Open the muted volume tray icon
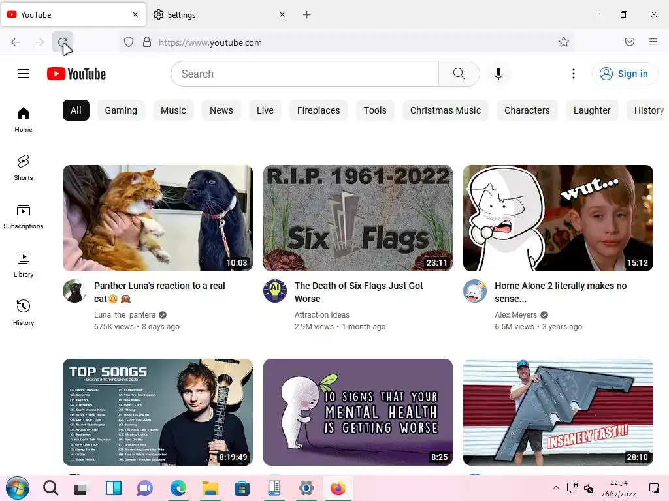669x501 pixels. pos(589,488)
